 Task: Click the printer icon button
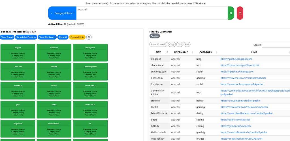(x=89, y=37)
